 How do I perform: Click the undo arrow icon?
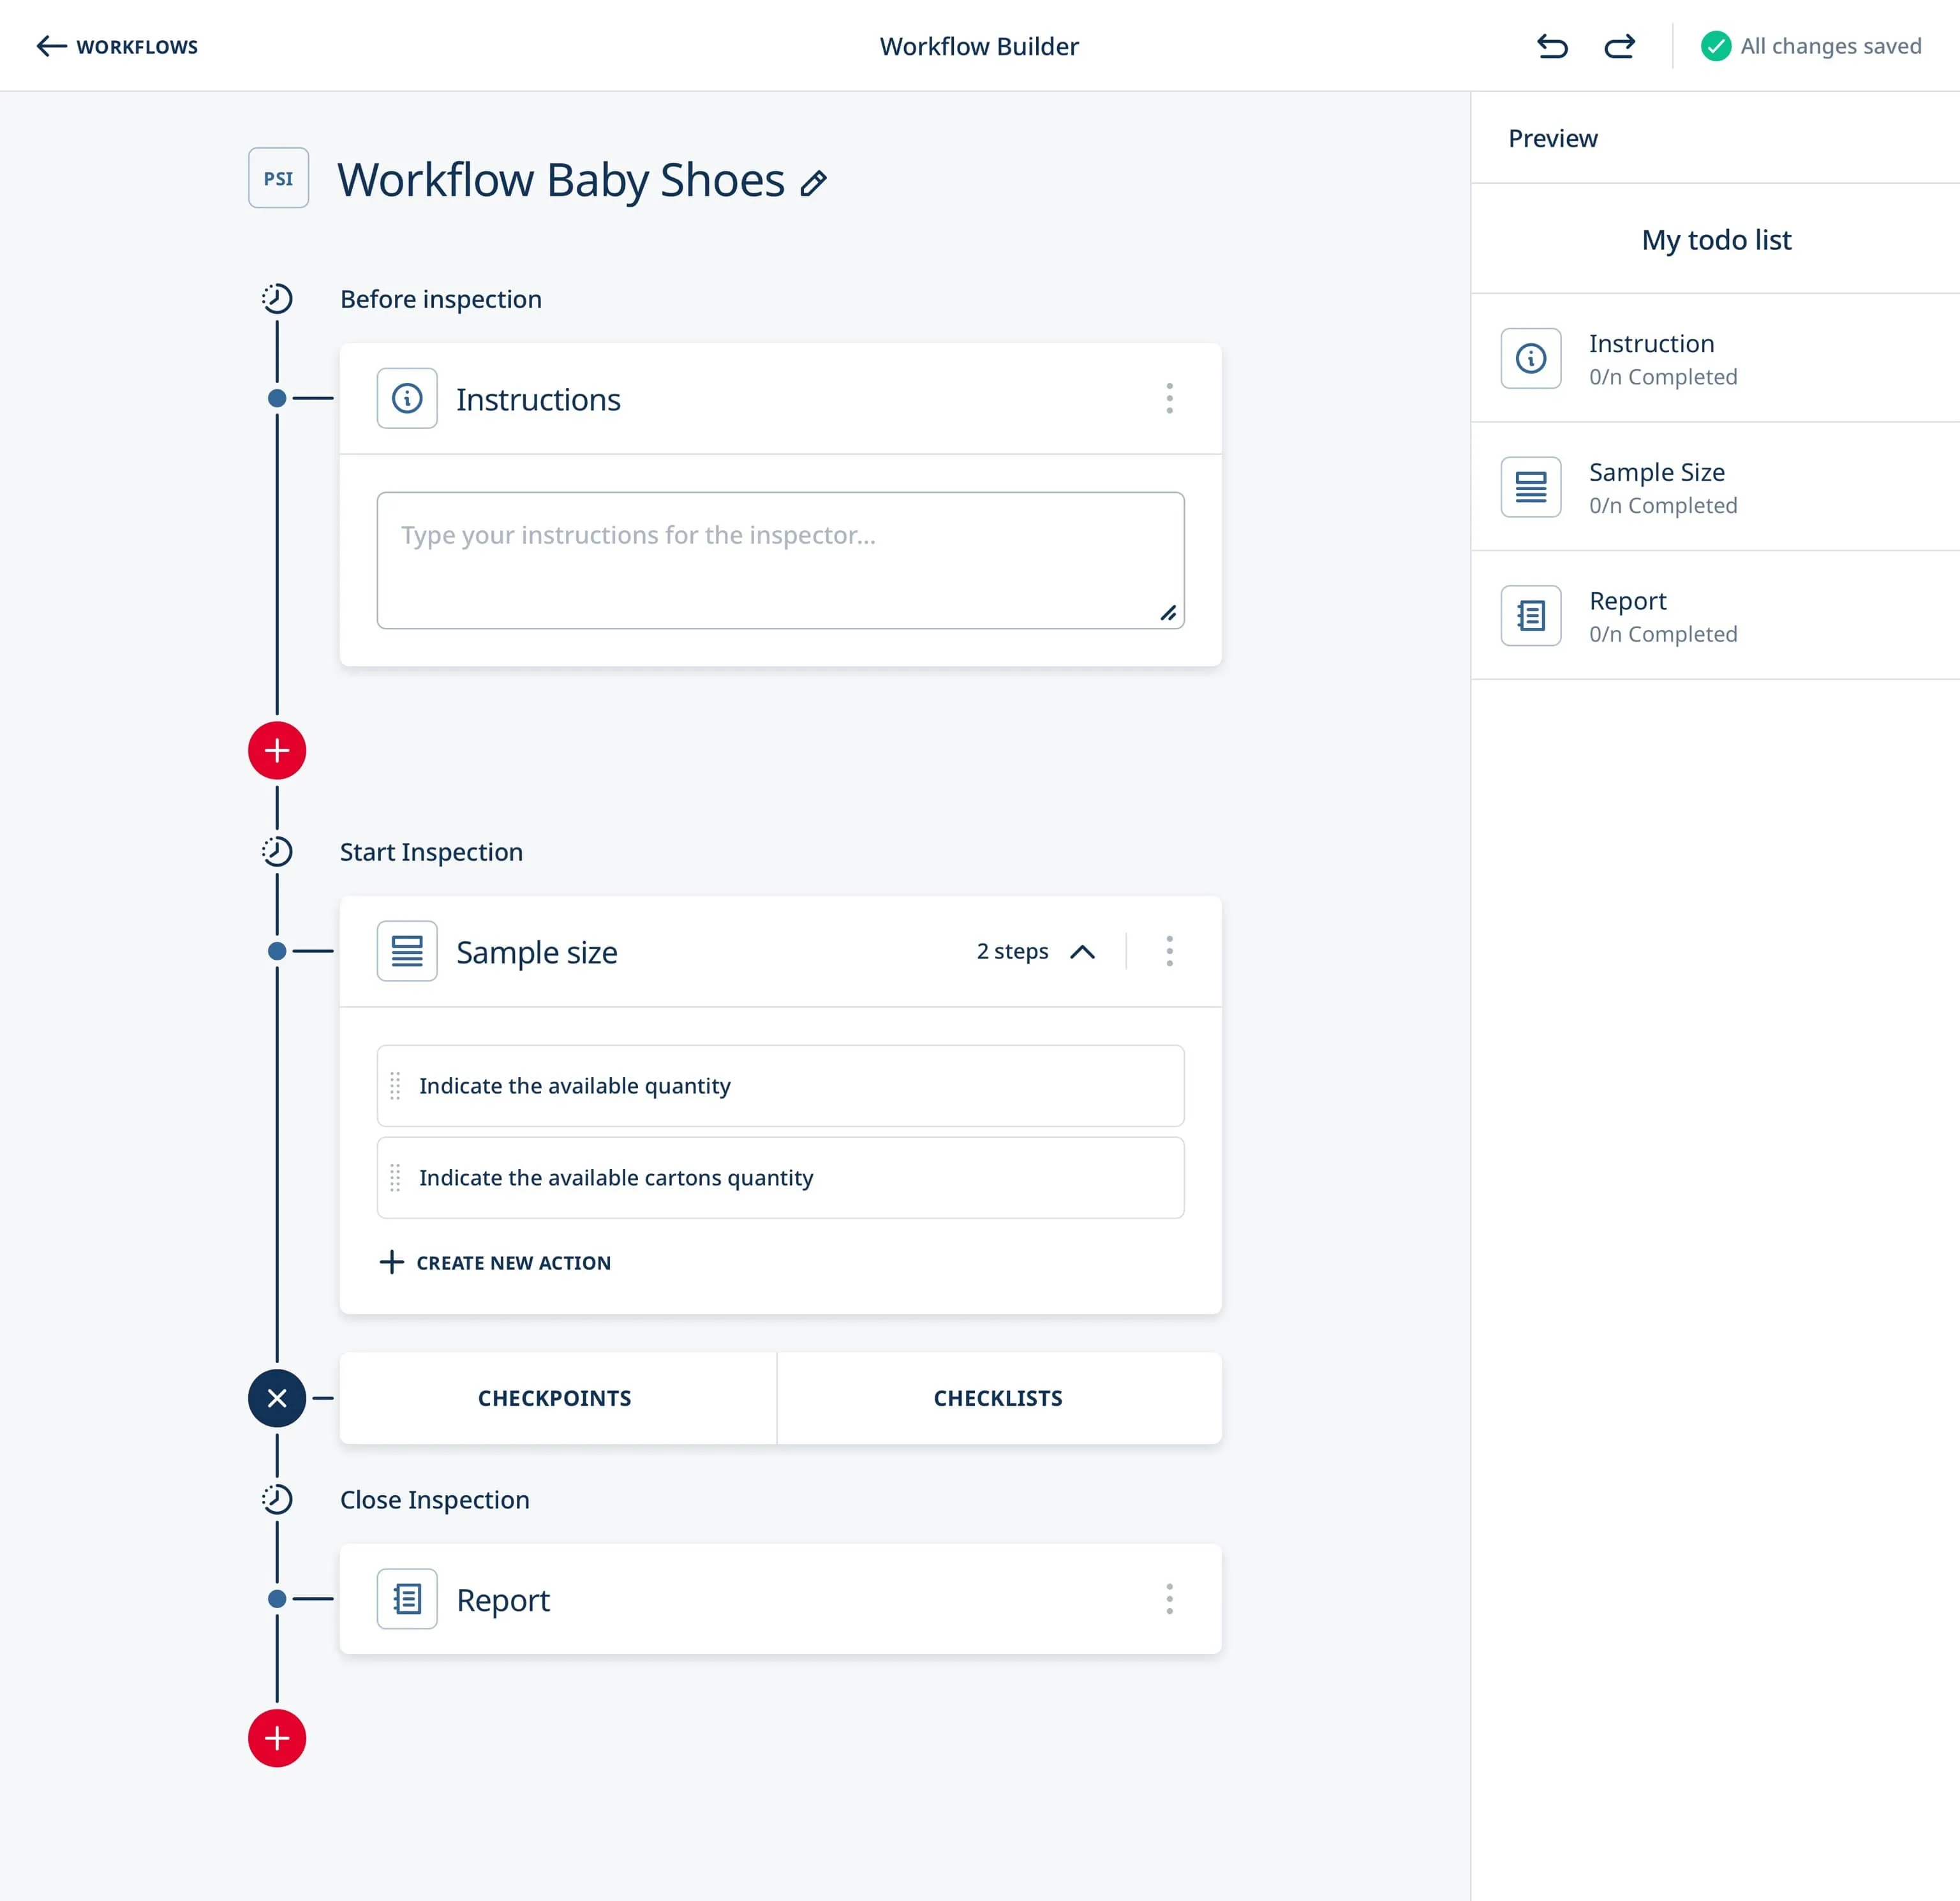pyautogui.click(x=1550, y=45)
